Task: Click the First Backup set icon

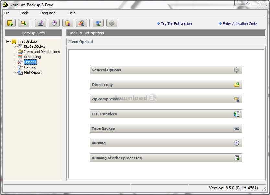Action: click(x=14, y=41)
